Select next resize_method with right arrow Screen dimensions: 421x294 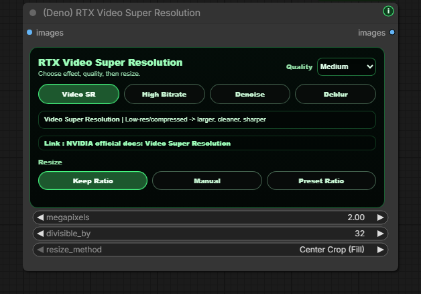click(380, 250)
